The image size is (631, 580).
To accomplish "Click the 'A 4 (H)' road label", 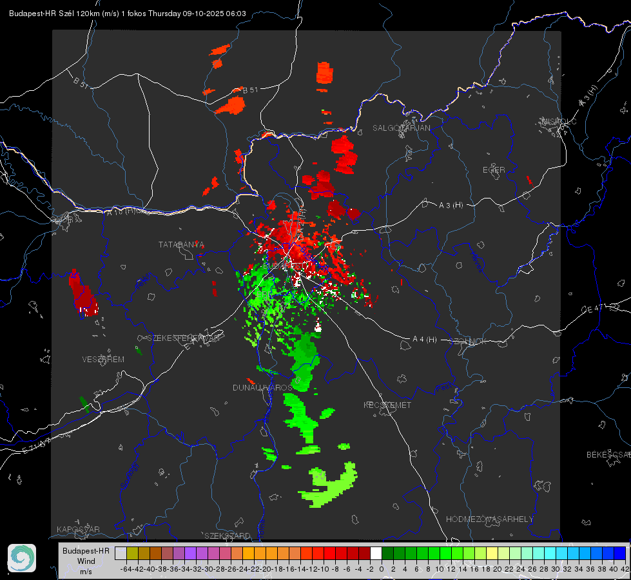I will pos(425,340).
